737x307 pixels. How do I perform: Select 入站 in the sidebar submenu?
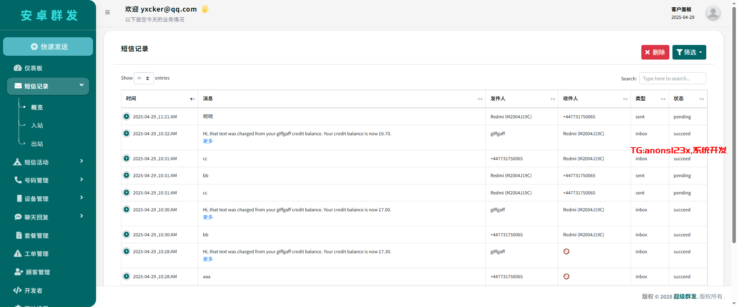[37, 126]
